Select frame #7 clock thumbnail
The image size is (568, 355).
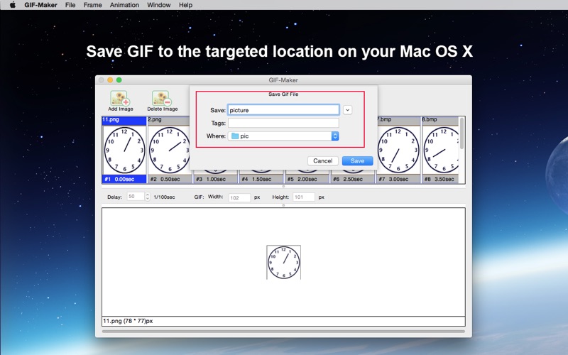coord(398,150)
